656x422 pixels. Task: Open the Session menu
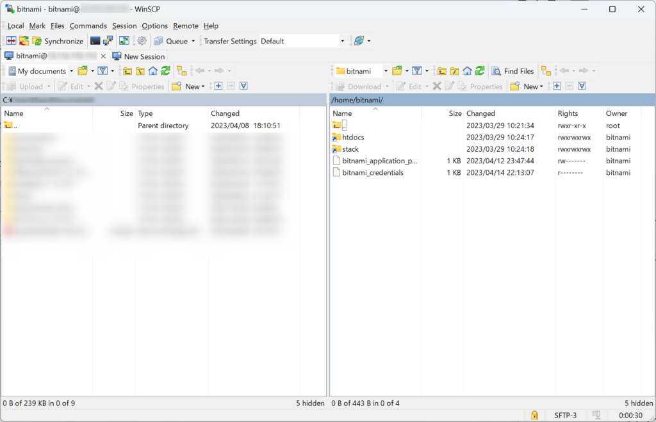click(124, 26)
